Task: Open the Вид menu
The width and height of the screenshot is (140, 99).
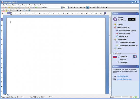Action: 20,5
